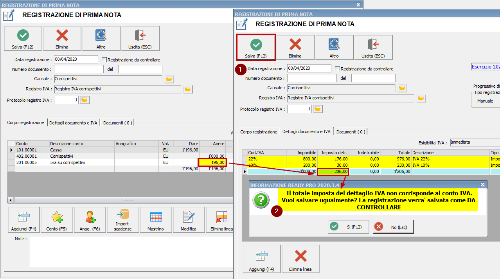Click Elimina linea in the right window
The image size is (500, 279).
tap(301, 259)
